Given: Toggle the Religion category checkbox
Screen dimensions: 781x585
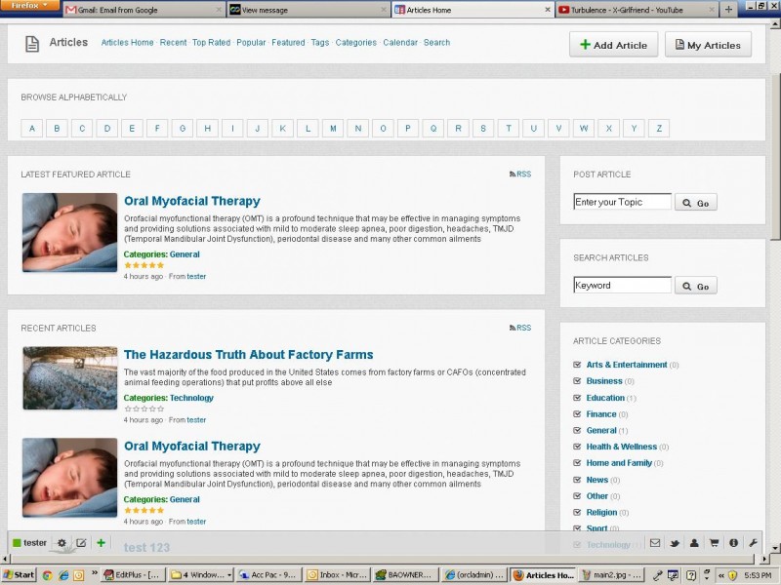Looking at the screenshot, I should (577, 513).
